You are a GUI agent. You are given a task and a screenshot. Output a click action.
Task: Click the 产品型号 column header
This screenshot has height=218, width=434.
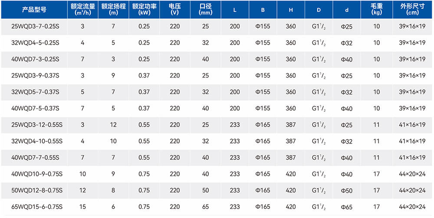[x=34, y=10]
